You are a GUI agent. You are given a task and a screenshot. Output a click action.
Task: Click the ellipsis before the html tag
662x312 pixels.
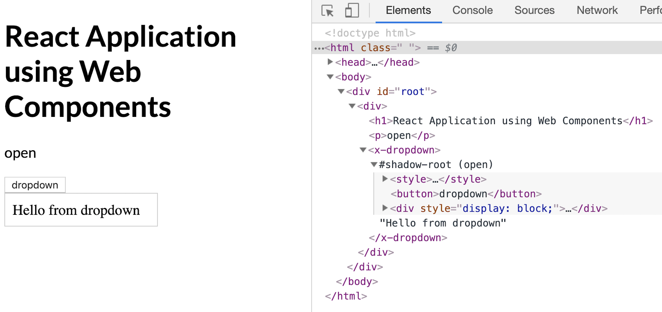click(x=319, y=48)
